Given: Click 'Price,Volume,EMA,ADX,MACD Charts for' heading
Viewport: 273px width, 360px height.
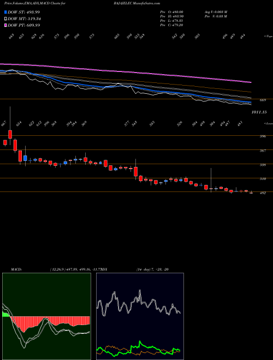Looking at the screenshot, I should (x=35, y=3).
